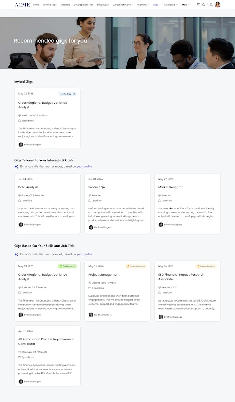Click Potential match badge on Project Management
The width and height of the screenshot is (235, 402).
[136, 266]
